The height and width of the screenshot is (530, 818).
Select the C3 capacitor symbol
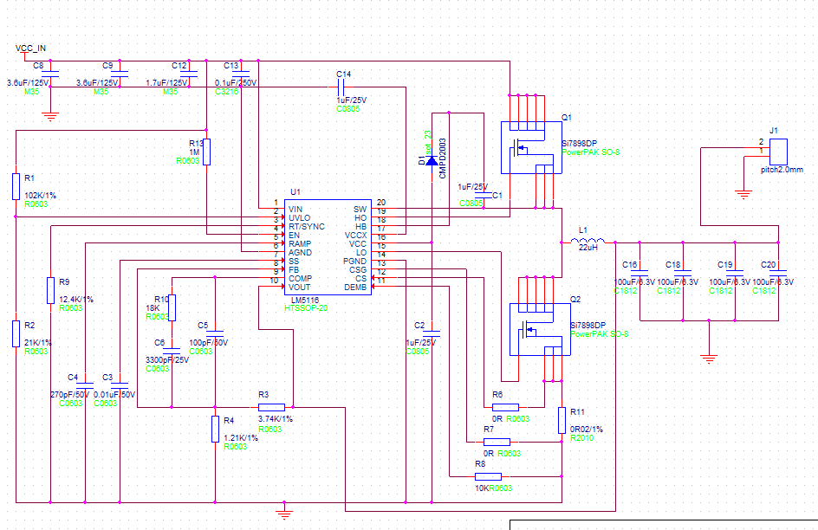(x=120, y=385)
